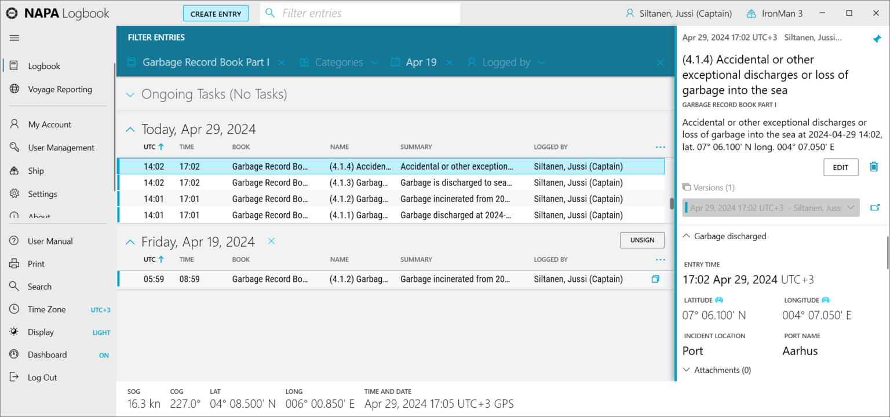
Task: Click the hamburger menu icon
Action: 14,38
